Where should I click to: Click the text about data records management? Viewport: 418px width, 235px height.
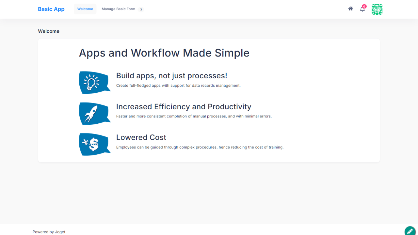178,86
